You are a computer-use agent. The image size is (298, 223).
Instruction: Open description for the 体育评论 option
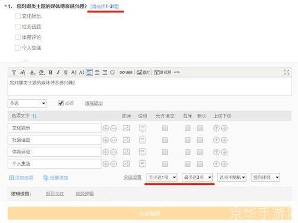coord(142,152)
